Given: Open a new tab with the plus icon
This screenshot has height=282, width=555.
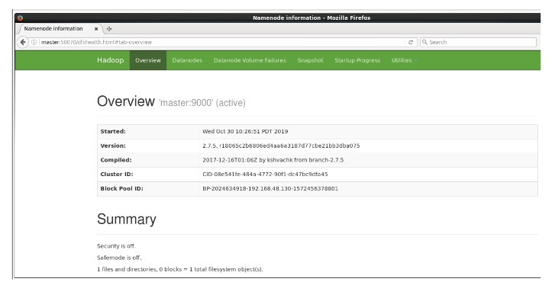Looking at the screenshot, I should pyautogui.click(x=109, y=29).
